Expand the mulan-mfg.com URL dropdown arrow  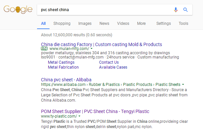[x=91, y=49]
